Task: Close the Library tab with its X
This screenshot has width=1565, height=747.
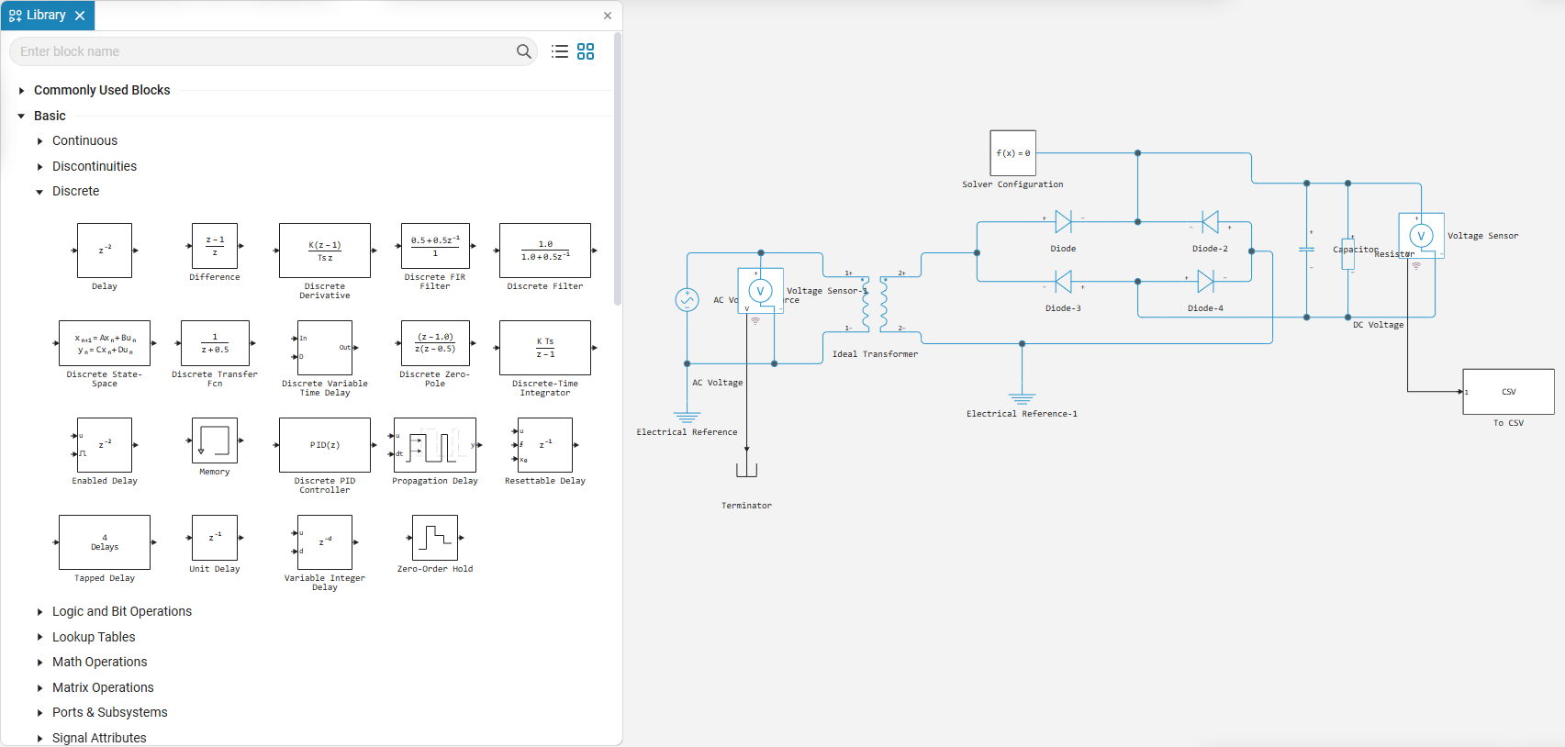Action: click(80, 16)
